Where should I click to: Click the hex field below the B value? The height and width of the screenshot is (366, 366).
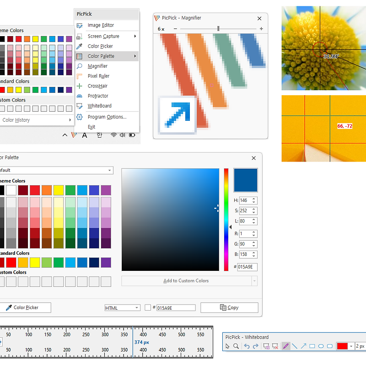click(x=247, y=267)
